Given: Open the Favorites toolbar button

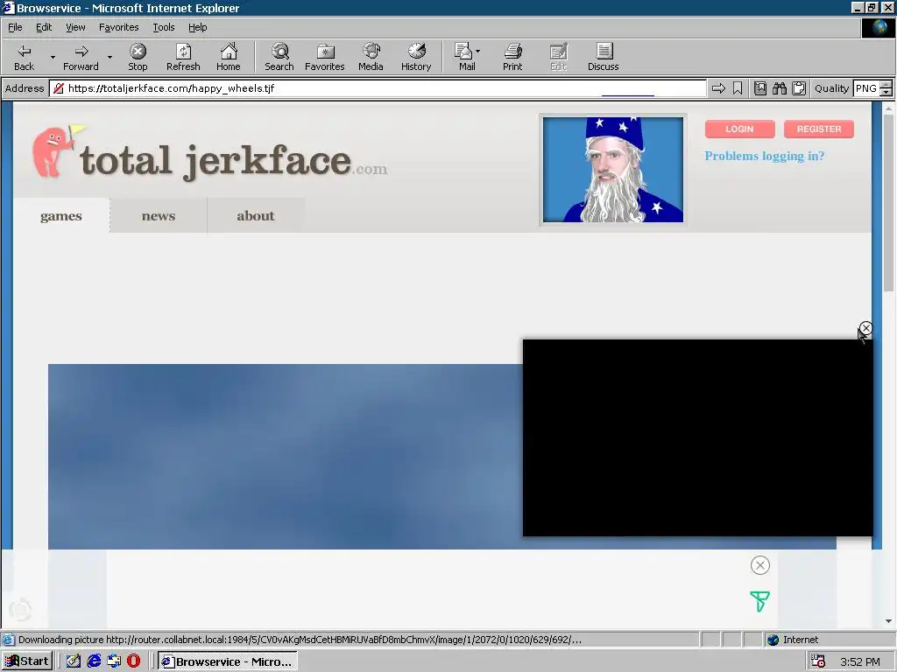Looking at the screenshot, I should (x=324, y=57).
